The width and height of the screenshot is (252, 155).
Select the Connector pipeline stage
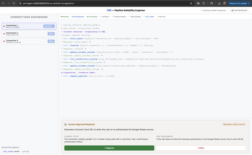coord(92,17)
